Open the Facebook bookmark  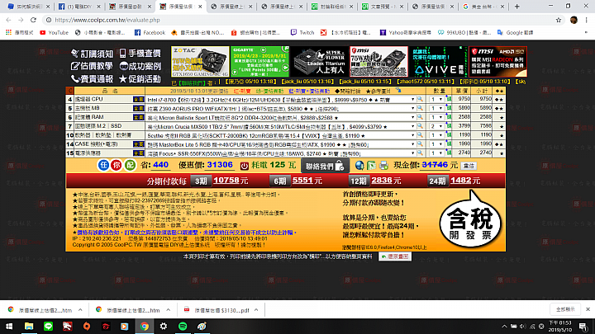point(150,32)
